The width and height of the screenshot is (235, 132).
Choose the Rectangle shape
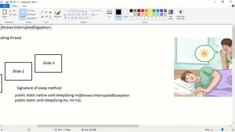[x=76, y=11]
